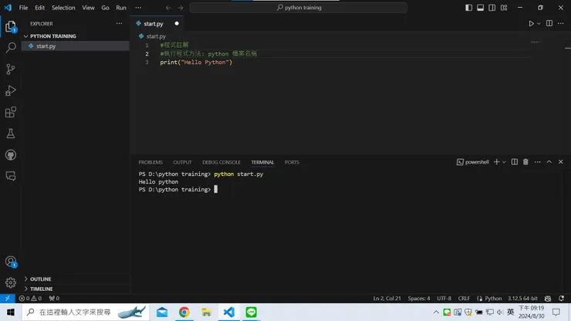This screenshot has height=321, width=571.
Task: Open the Explorer view in activity bar
Action: click(11, 26)
